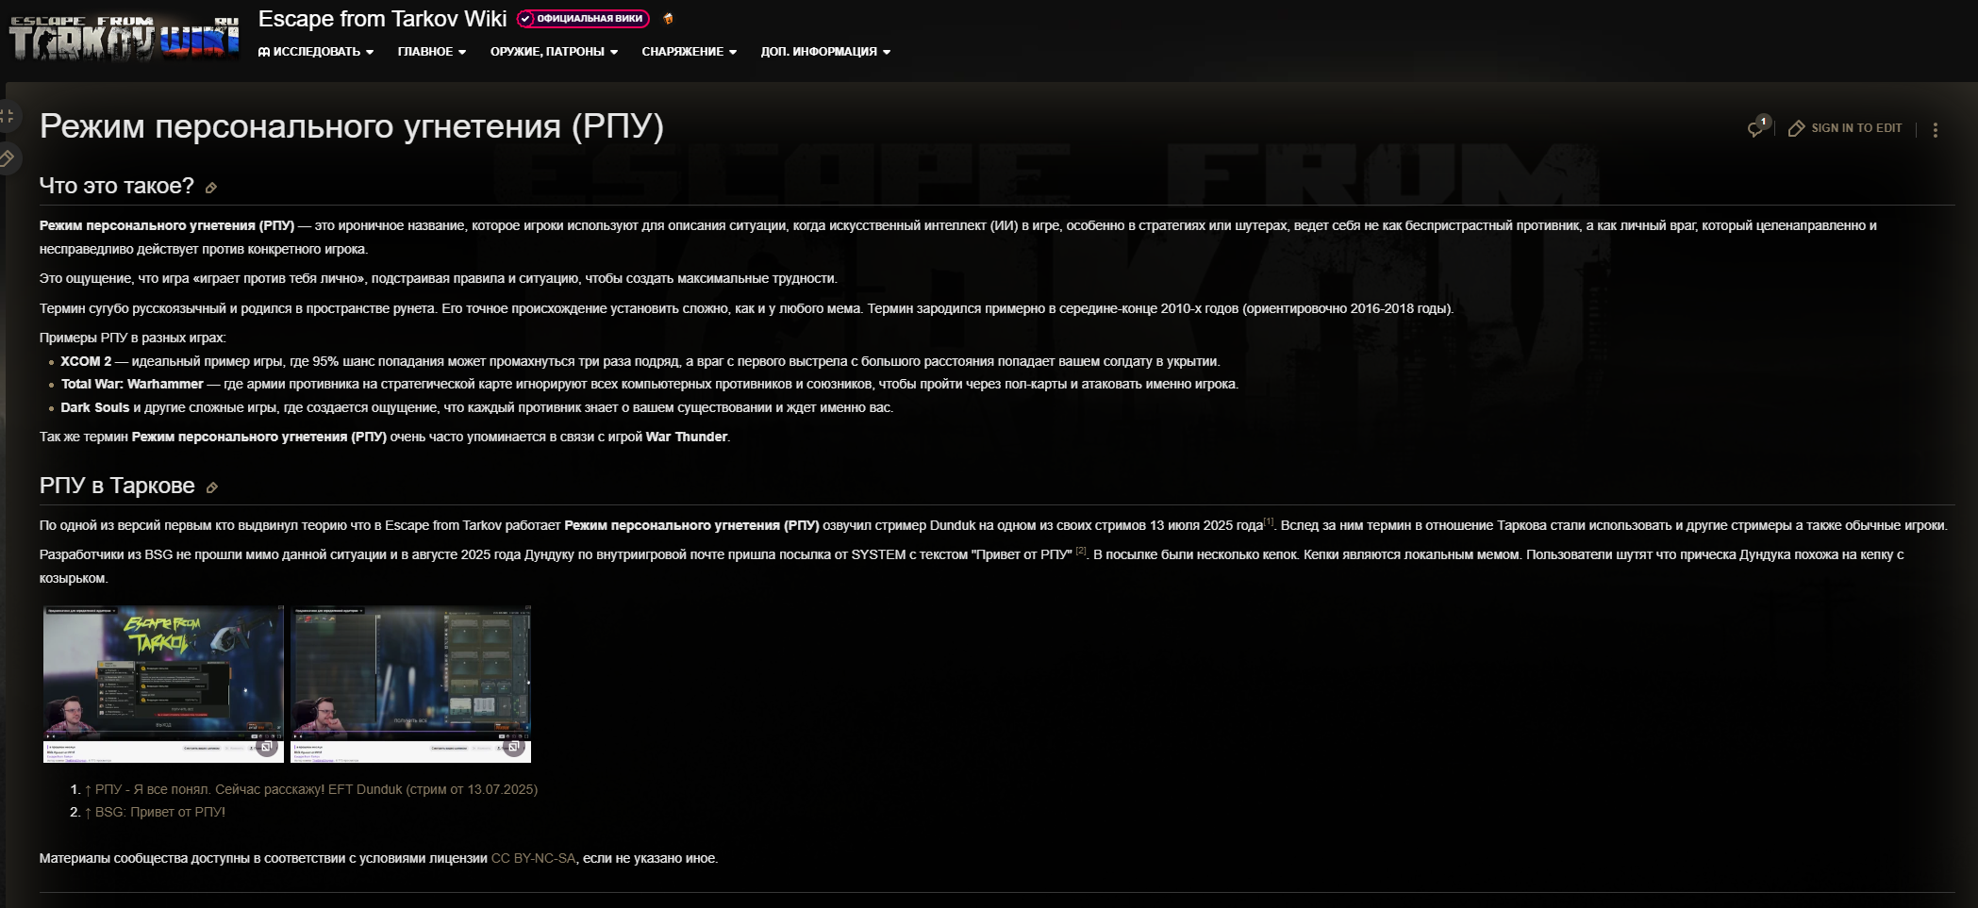
Task: Follow footnote marker [1] after "13 июля 2025 года"
Action: click(x=1269, y=521)
